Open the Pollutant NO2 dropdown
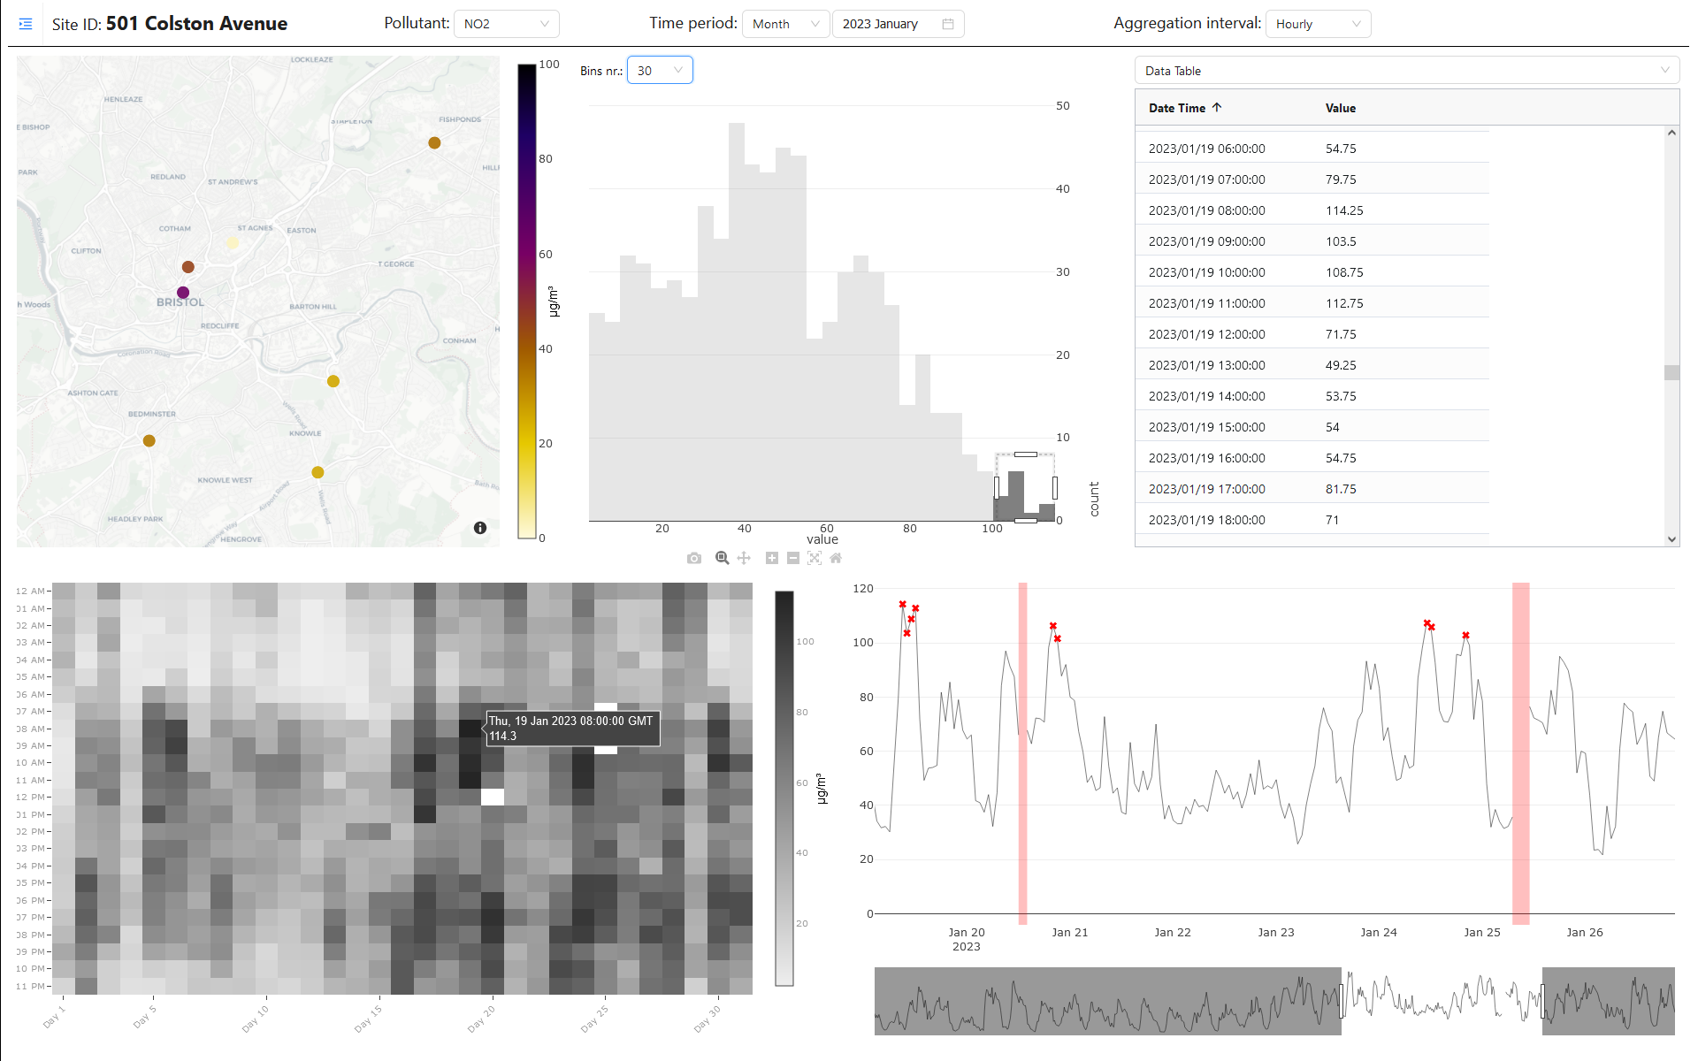This screenshot has height=1061, width=1698. pos(507,24)
